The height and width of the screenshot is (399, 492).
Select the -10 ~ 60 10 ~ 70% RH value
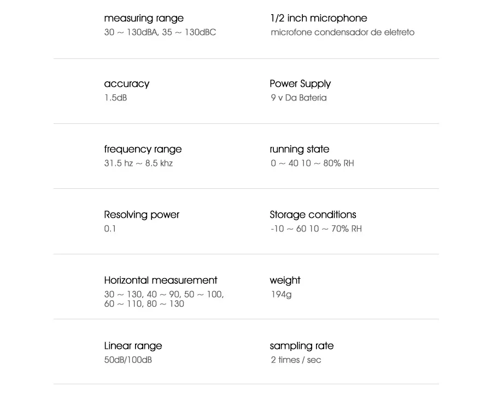[x=316, y=229]
